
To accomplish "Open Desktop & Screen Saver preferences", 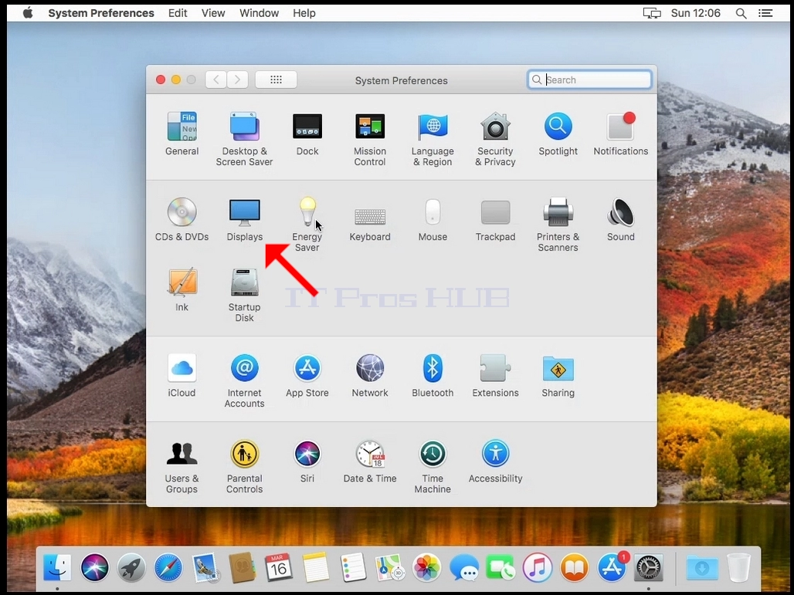I will 245,139.
